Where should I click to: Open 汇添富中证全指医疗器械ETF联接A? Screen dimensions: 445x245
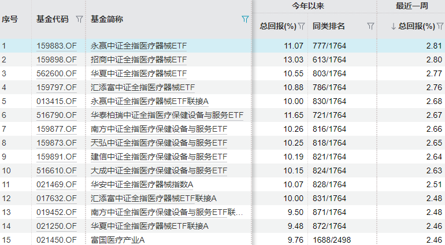154,198
